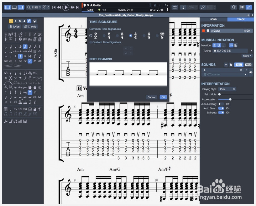
Task: Toggle the highlighted sharp accidental
Action: tap(20, 56)
